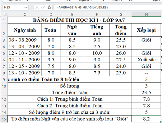Viewport: 162px width, 123px height.
Task: Click the Tổng điểm cell 25.5
Action: click(121, 40)
